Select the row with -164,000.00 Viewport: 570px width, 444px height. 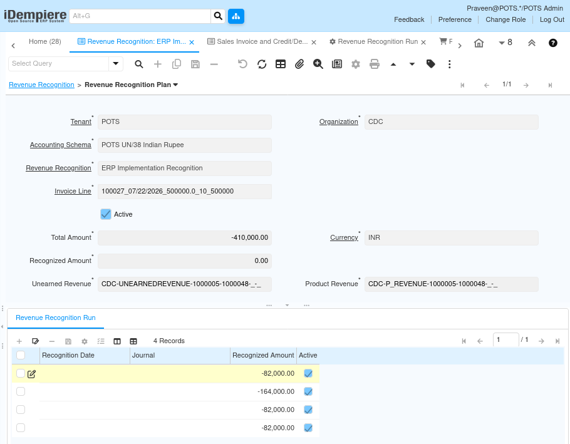click(x=21, y=391)
